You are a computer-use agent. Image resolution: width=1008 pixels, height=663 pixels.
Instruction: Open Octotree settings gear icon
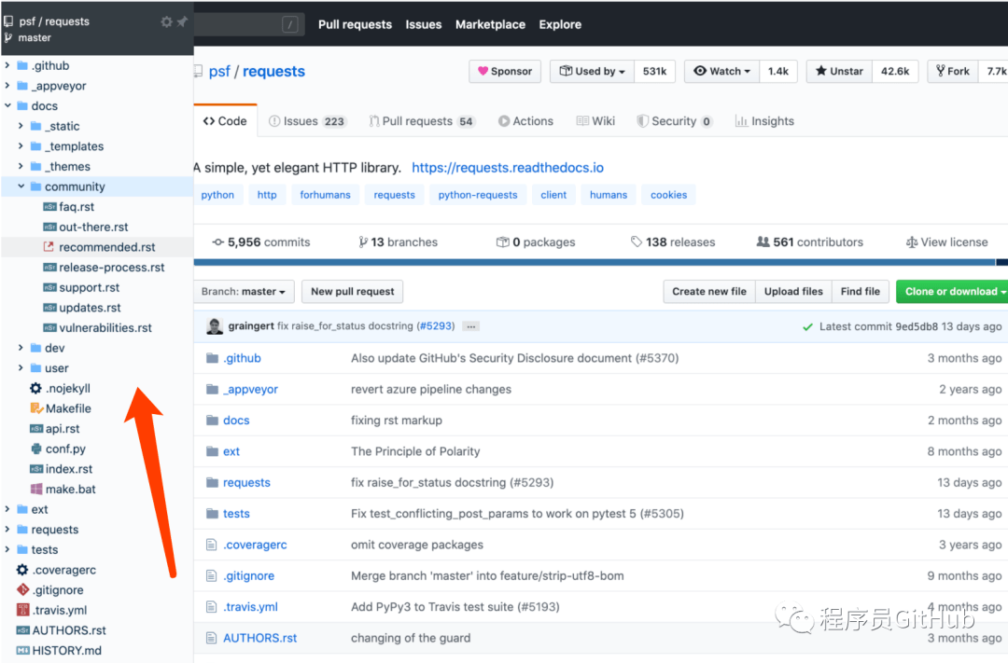click(x=166, y=21)
